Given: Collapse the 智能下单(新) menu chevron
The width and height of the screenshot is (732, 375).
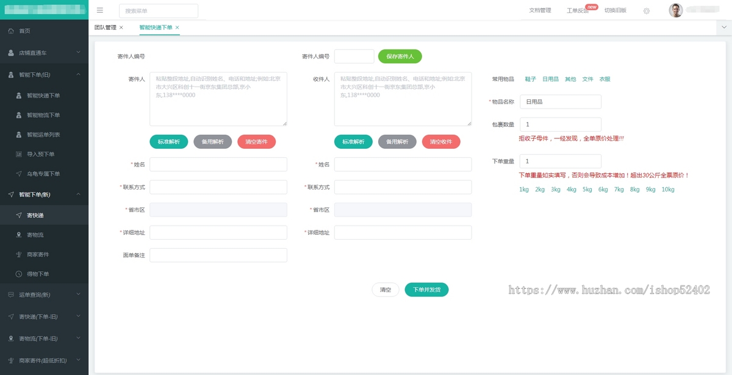Looking at the screenshot, I should 78,194.
